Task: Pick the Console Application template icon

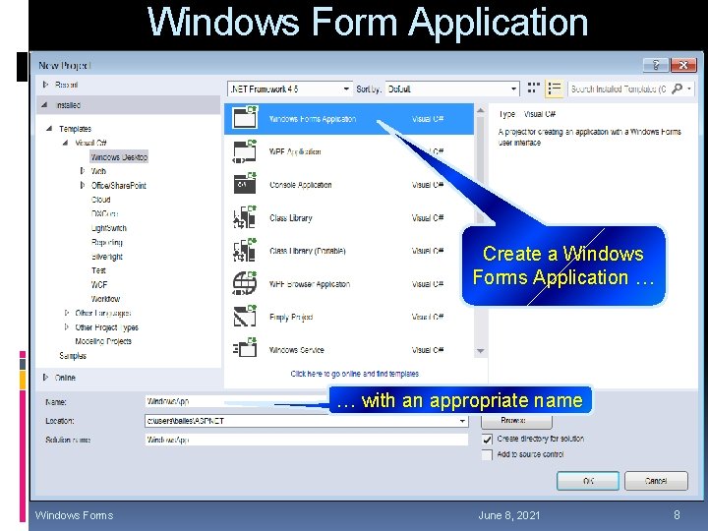Action: click(x=245, y=184)
